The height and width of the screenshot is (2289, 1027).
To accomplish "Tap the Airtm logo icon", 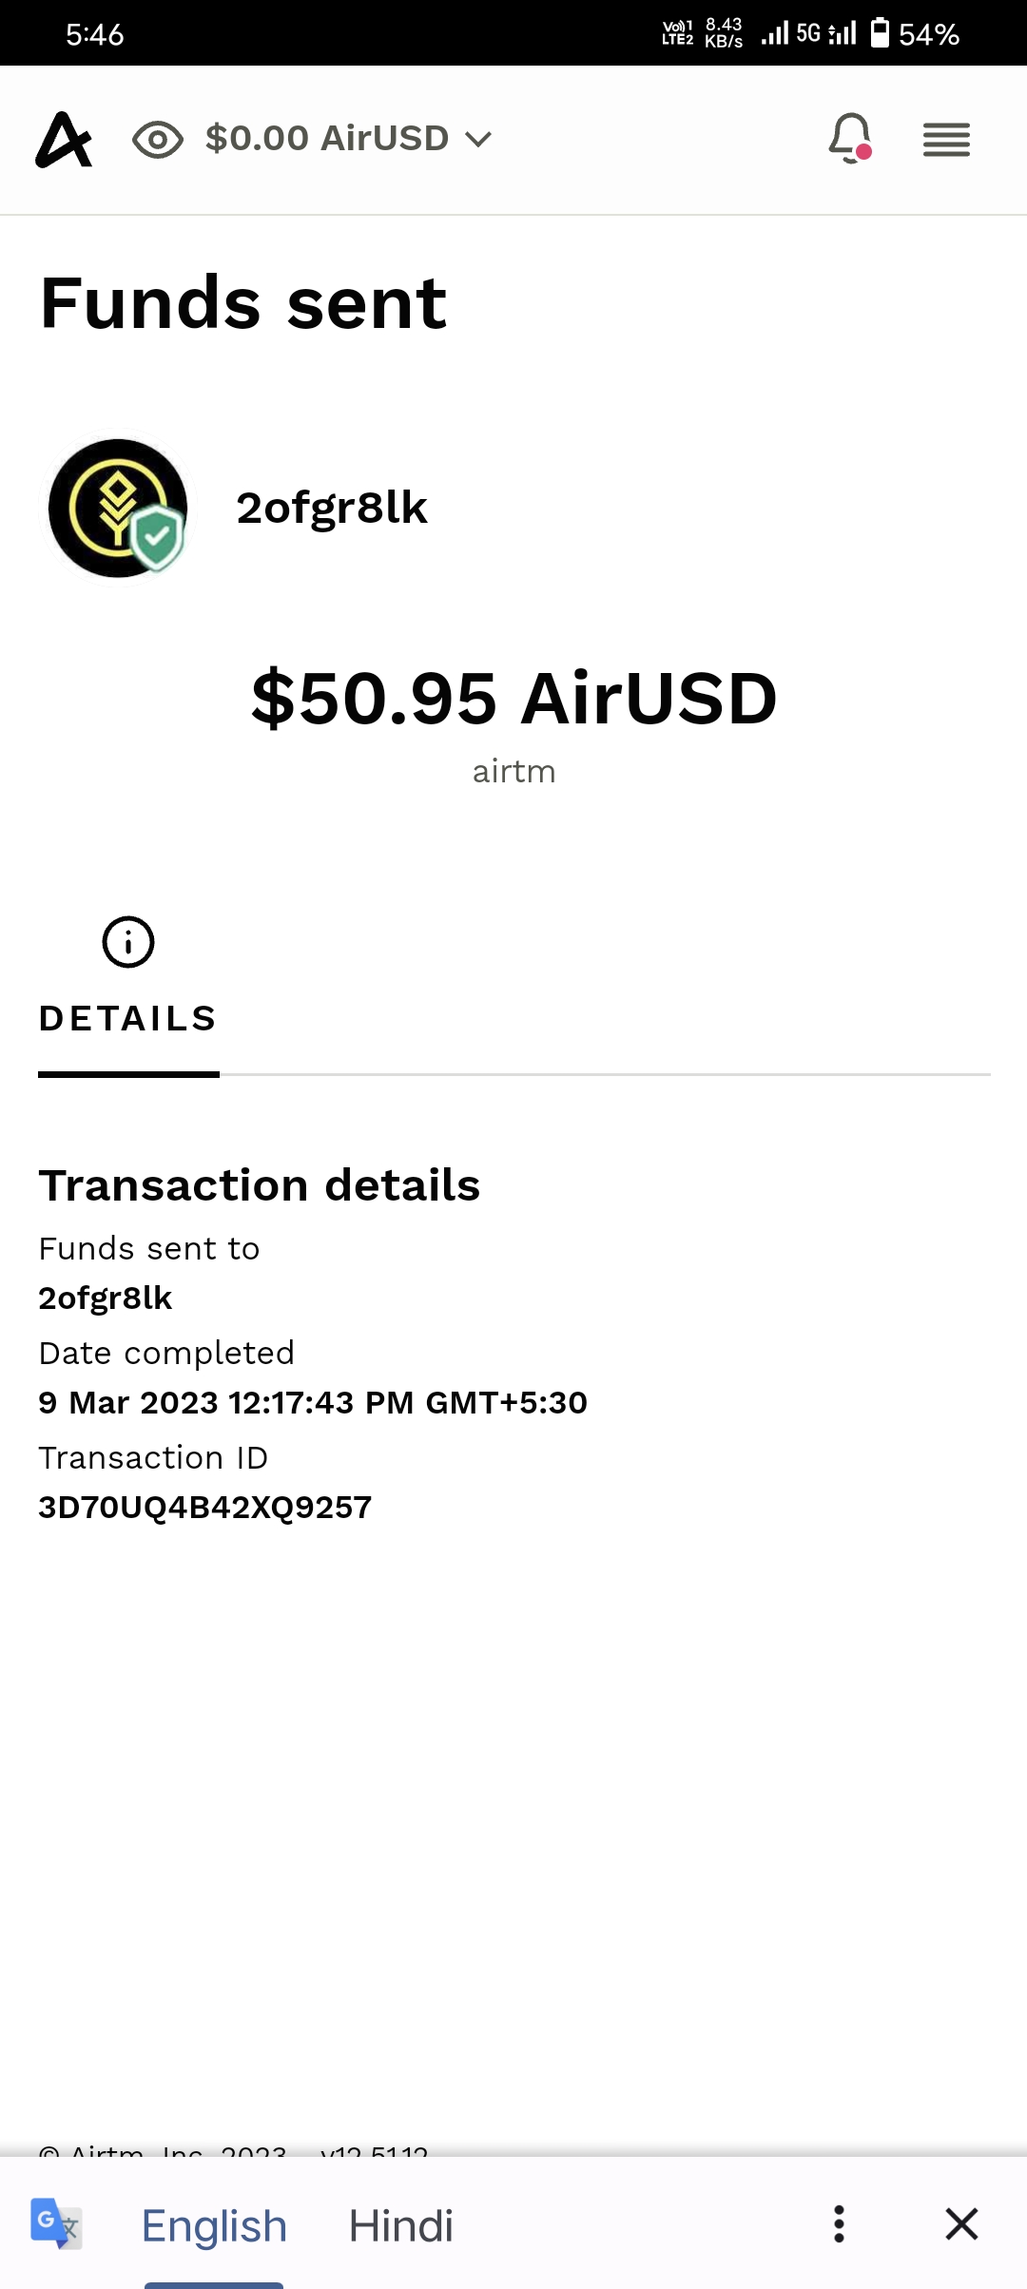I will pos(64,140).
